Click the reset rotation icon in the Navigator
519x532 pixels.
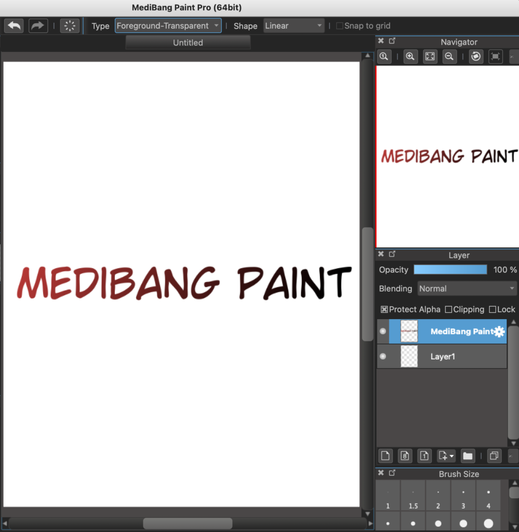coord(476,56)
